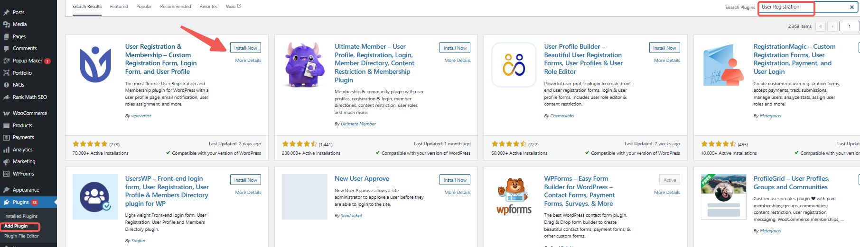The width and height of the screenshot is (860, 247).
Task: Click the current page number field
Action: click(x=849, y=26)
